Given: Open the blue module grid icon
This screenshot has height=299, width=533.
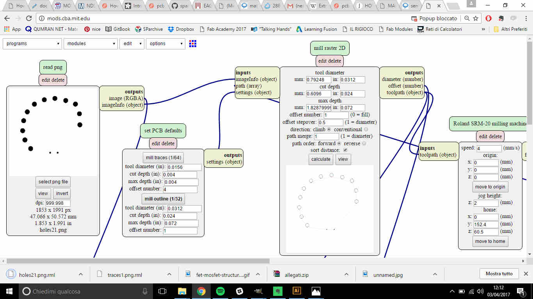Looking at the screenshot, I should pyautogui.click(x=193, y=44).
